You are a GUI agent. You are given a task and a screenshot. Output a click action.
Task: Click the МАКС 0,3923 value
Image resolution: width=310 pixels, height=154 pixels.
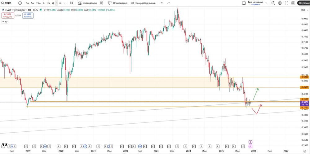click(x=63, y=10)
